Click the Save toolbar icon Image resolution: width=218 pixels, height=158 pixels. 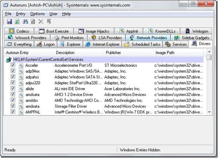(9, 21)
